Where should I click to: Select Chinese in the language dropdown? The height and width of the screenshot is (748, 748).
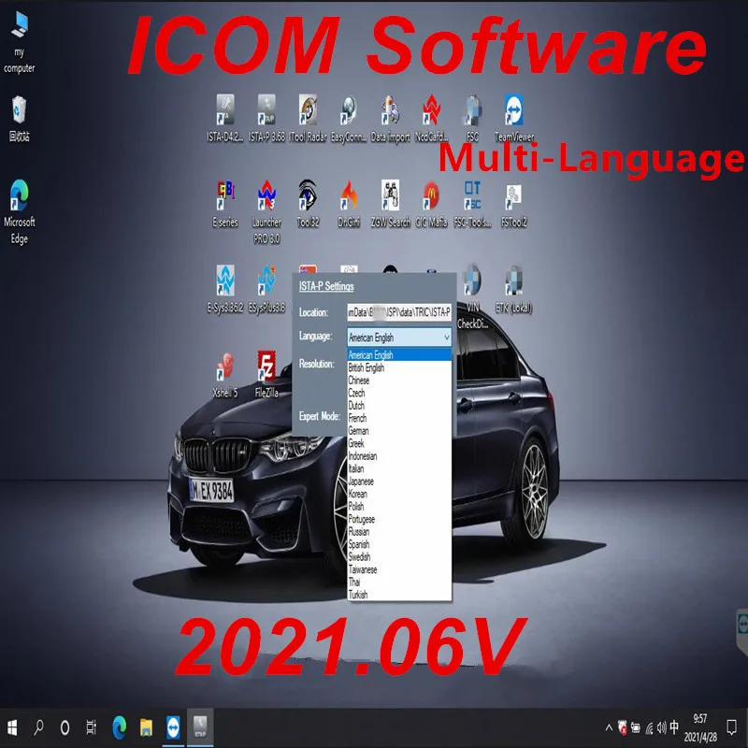[399, 381]
